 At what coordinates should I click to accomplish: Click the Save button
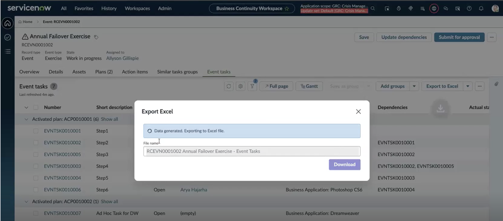(x=364, y=37)
